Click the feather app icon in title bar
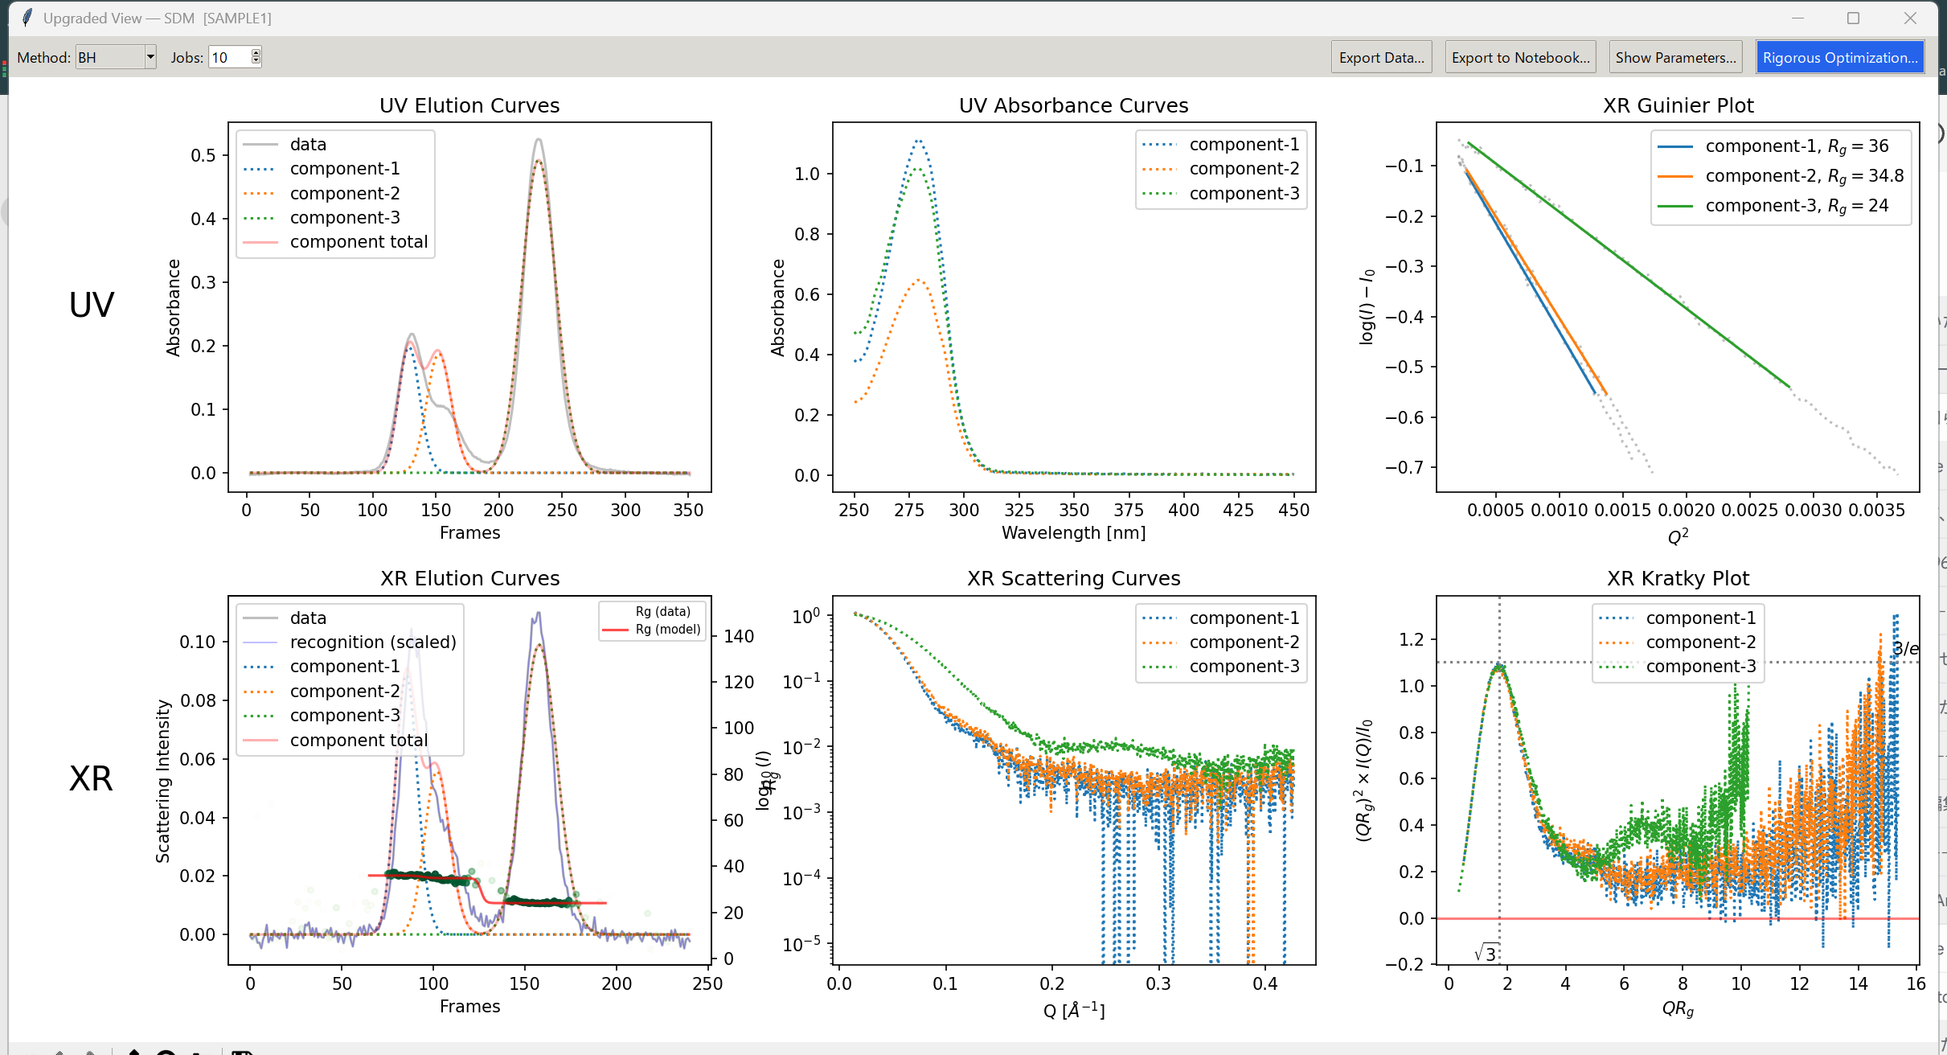This screenshot has height=1055, width=1947. pos(27,18)
